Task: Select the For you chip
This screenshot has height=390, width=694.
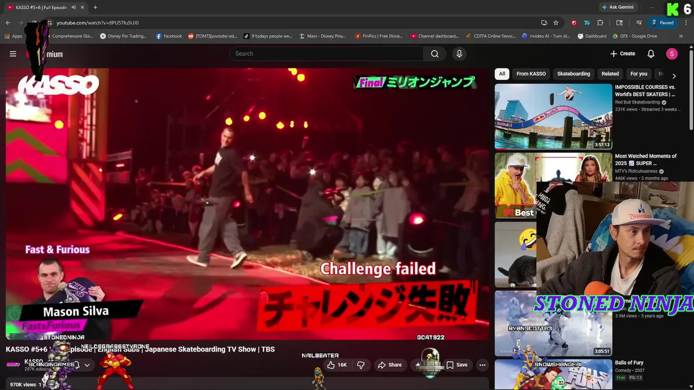Action: [x=639, y=74]
